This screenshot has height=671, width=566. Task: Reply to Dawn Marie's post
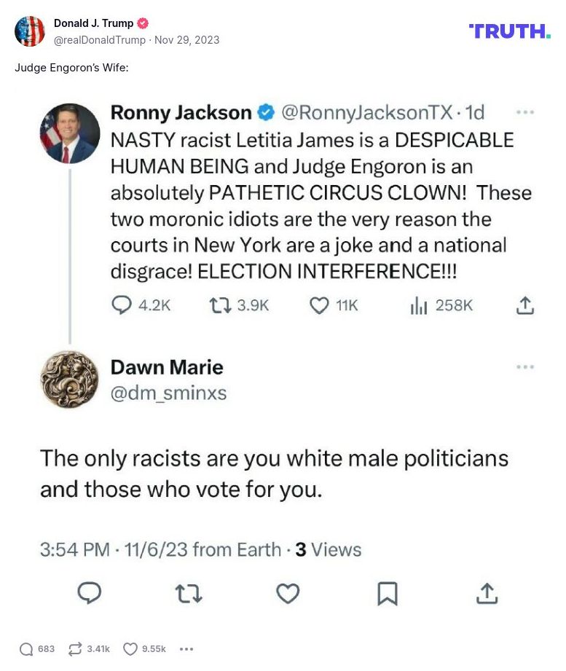click(x=89, y=594)
